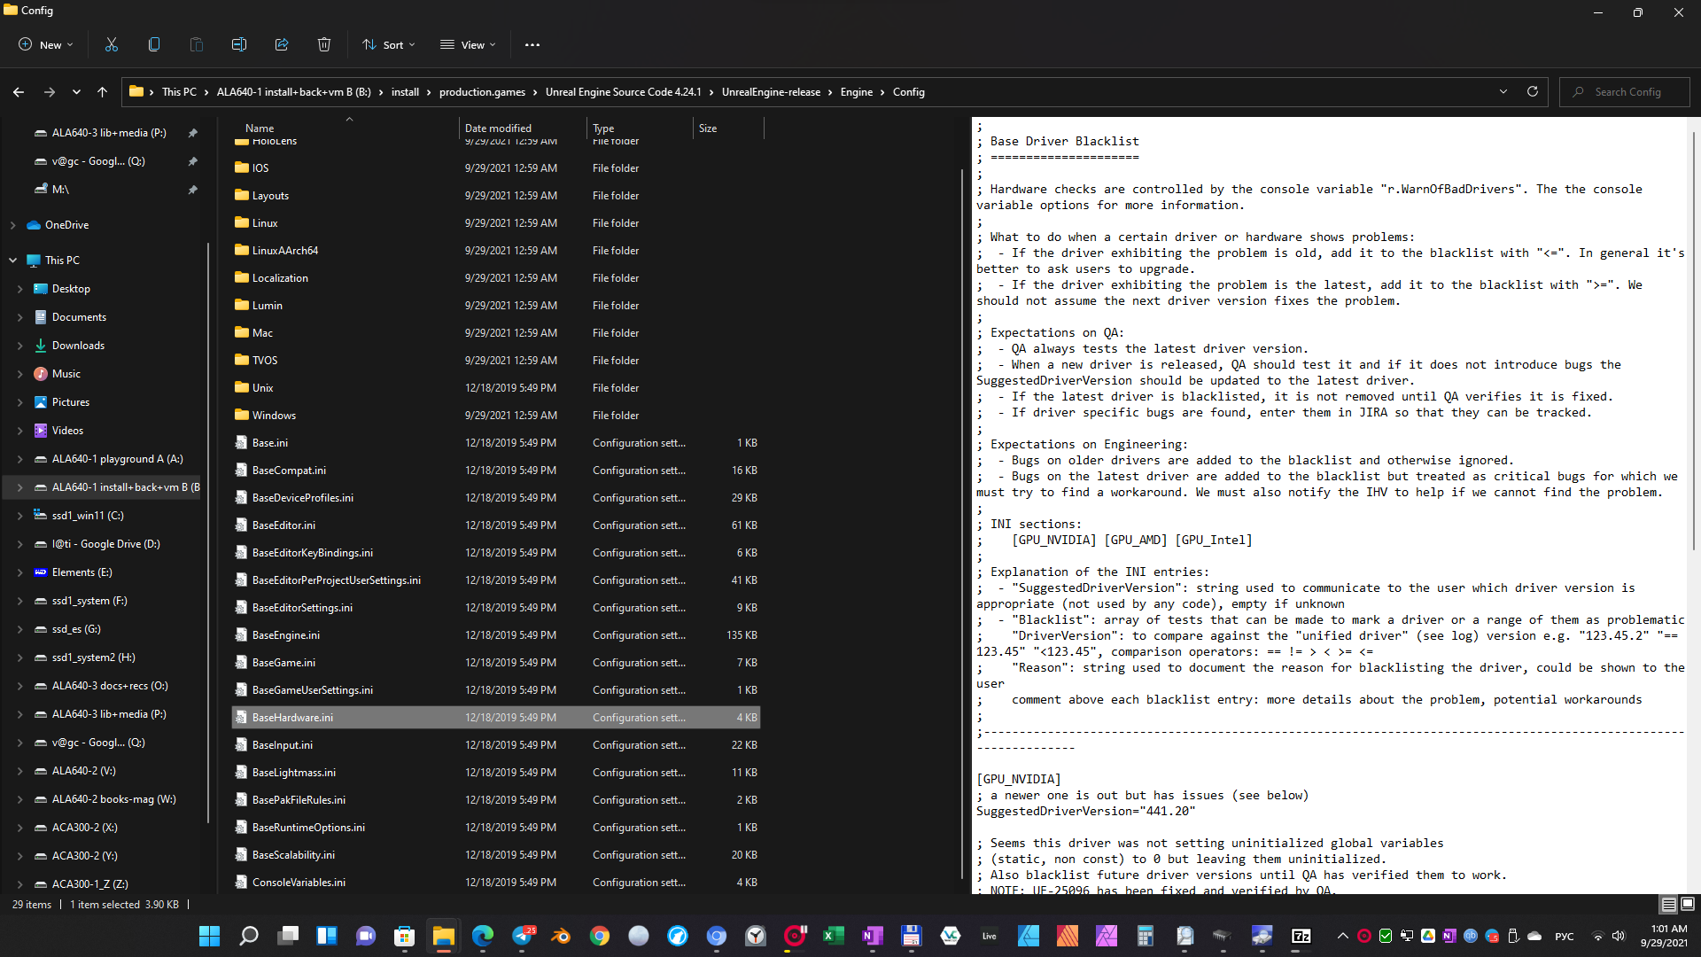Open the View layout dropdown
The height and width of the screenshot is (957, 1701).
point(469,44)
